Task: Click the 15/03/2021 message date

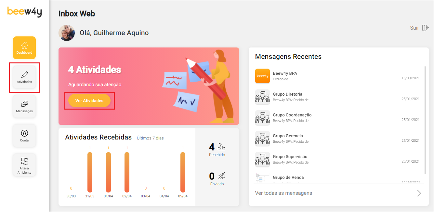Action: click(411, 78)
